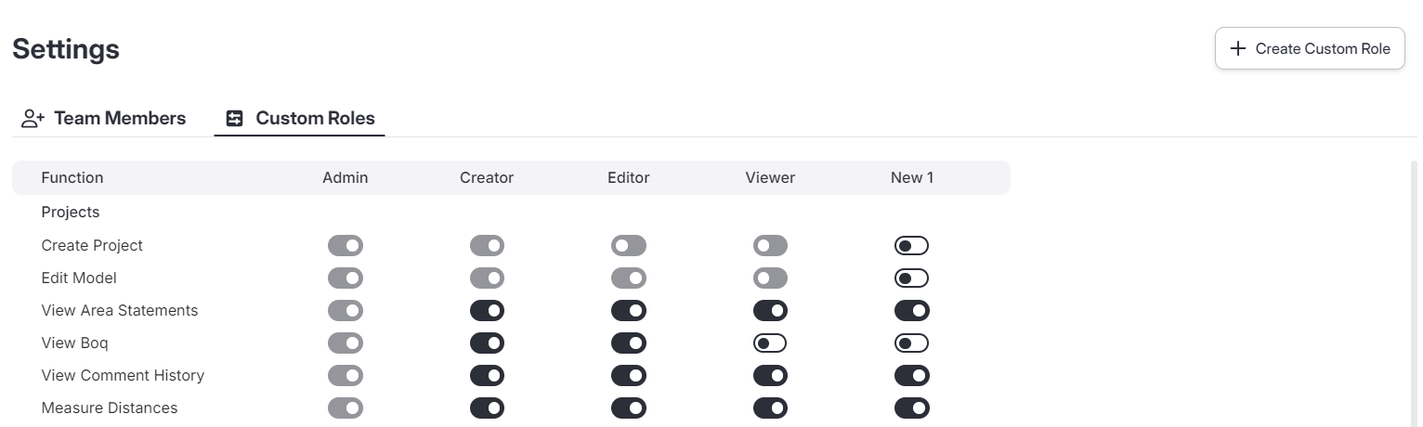Disable View Boq for Creator
Viewport: 1423px width, 427px height.
(487, 343)
